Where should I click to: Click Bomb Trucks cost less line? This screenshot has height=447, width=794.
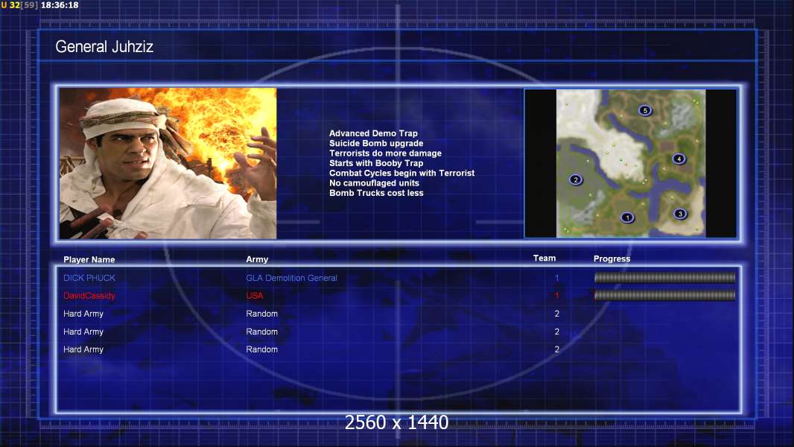376,193
